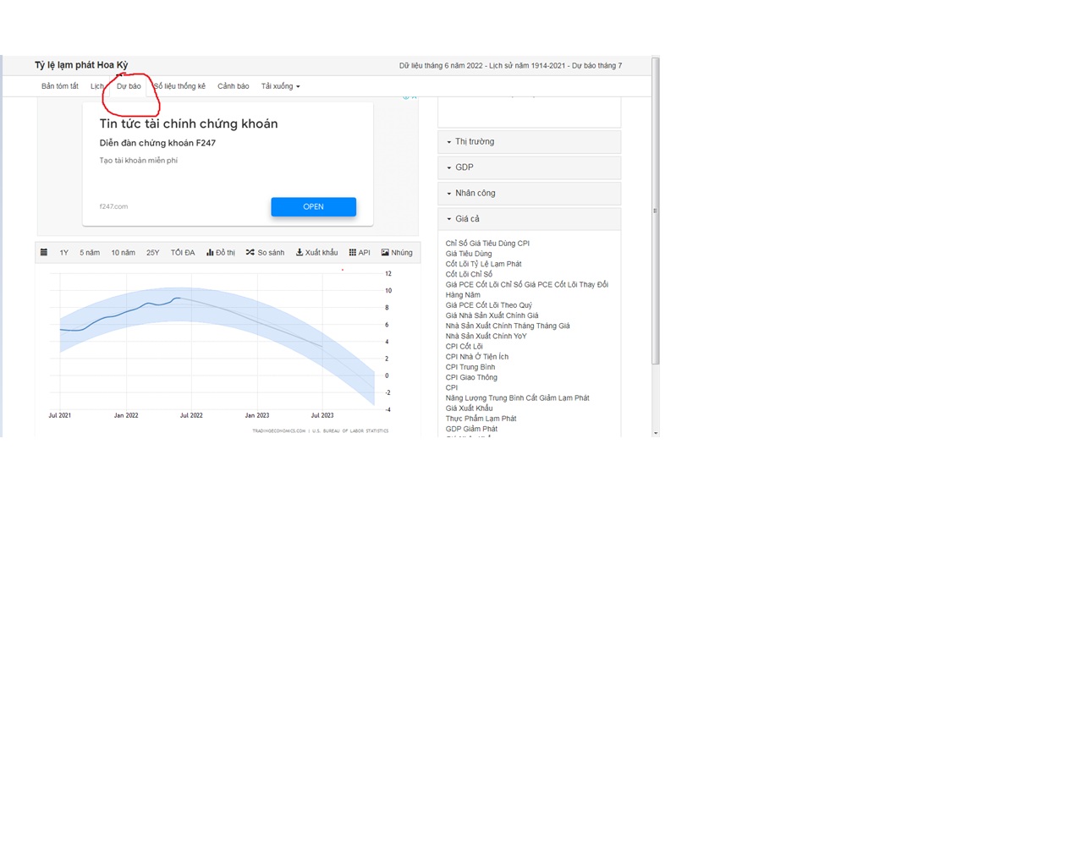Click the calendar date-range icon above the chart

tap(44, 252)
